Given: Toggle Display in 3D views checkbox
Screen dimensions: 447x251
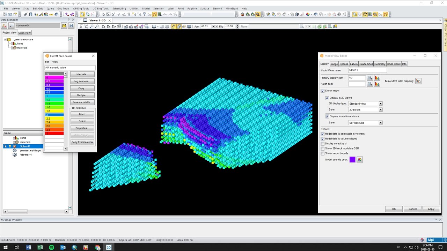Looking at the screenshot, I should point(327,98).
